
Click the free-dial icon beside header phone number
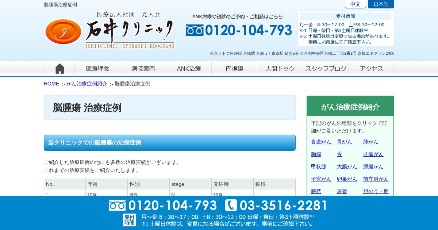point(195,30)
